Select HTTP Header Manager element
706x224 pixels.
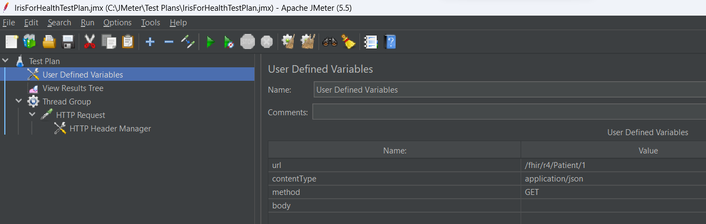tap(110, 129)
